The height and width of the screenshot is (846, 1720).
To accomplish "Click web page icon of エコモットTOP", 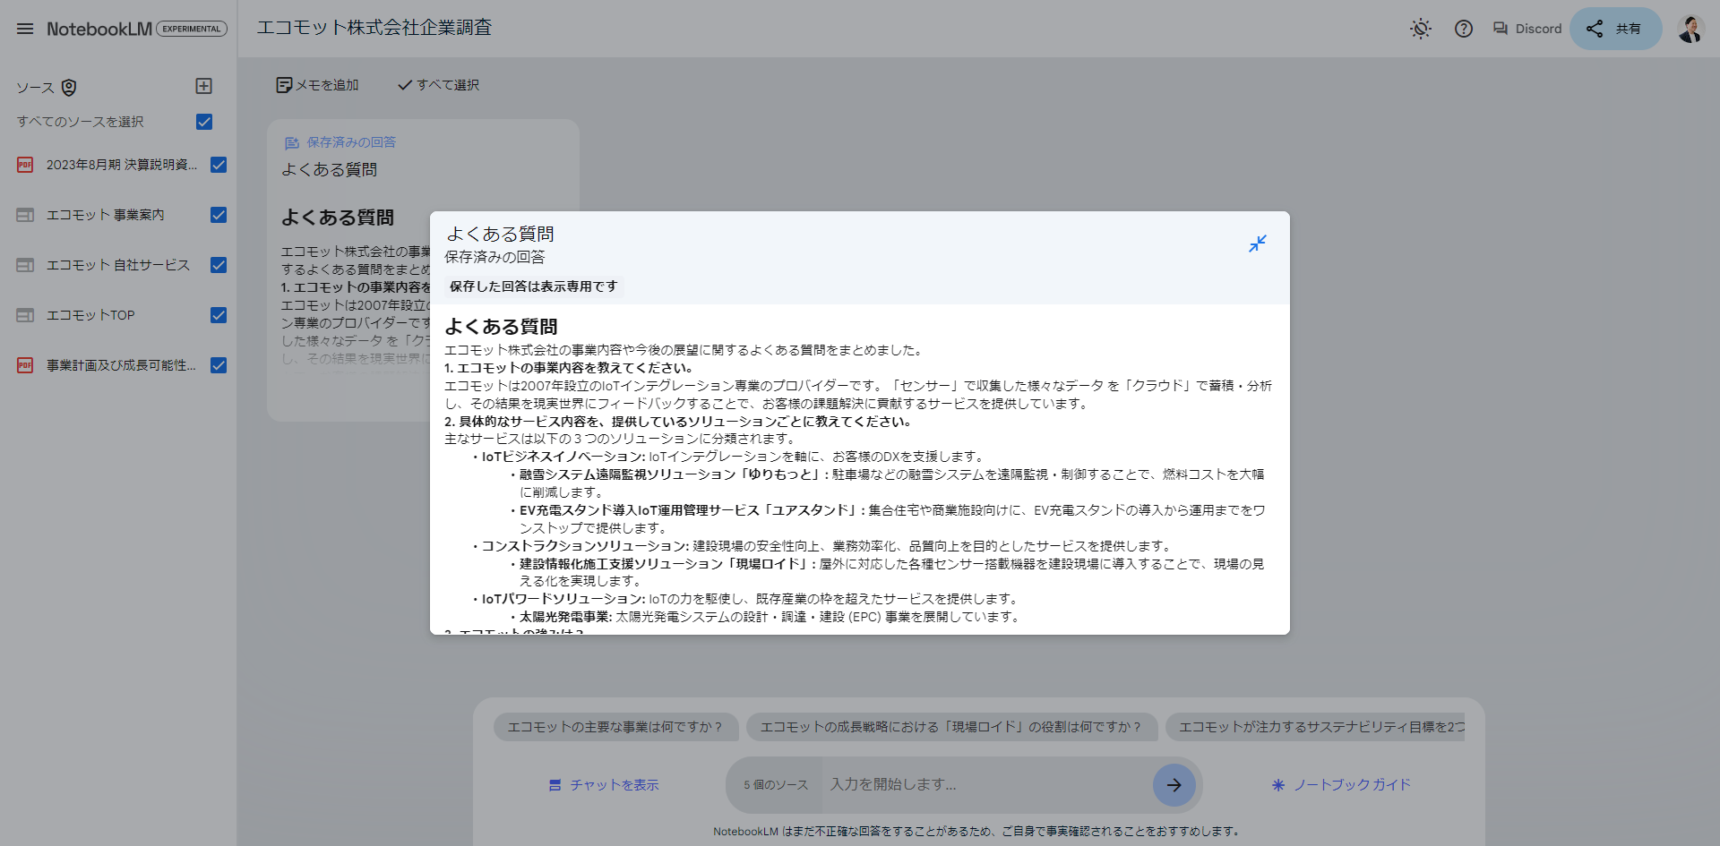I will click(25, 315).
